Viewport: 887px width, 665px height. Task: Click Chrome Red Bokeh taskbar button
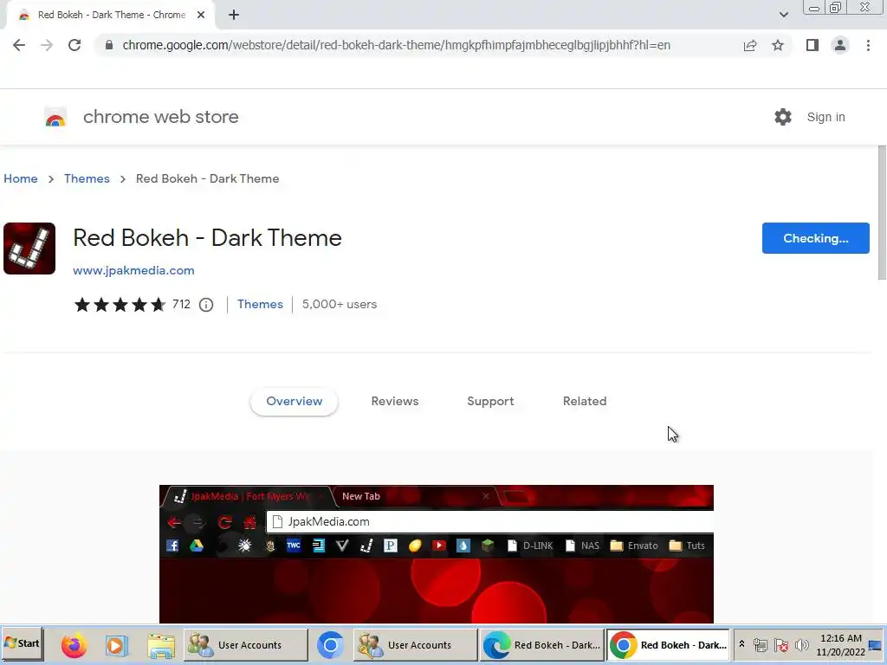tap(669, 644)
